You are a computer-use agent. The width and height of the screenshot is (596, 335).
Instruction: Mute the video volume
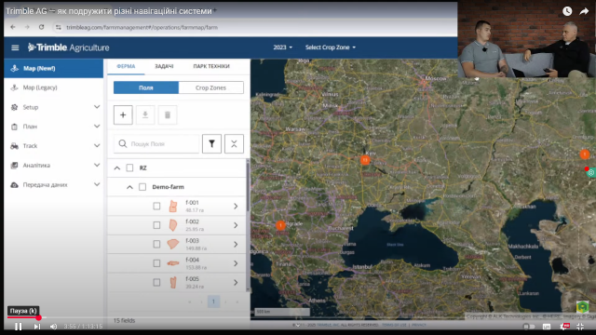(x=54, y=327)
